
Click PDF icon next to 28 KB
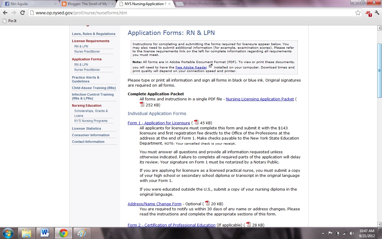249,224
